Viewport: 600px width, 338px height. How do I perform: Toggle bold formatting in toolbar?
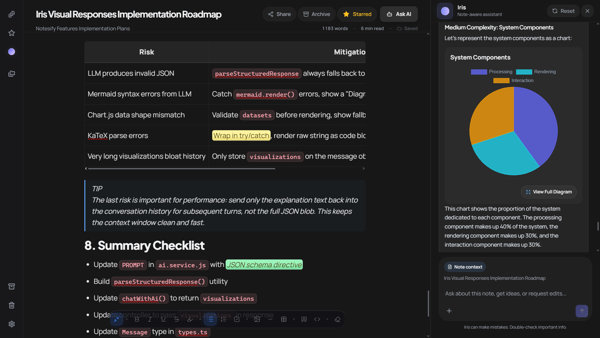point(137,319)
